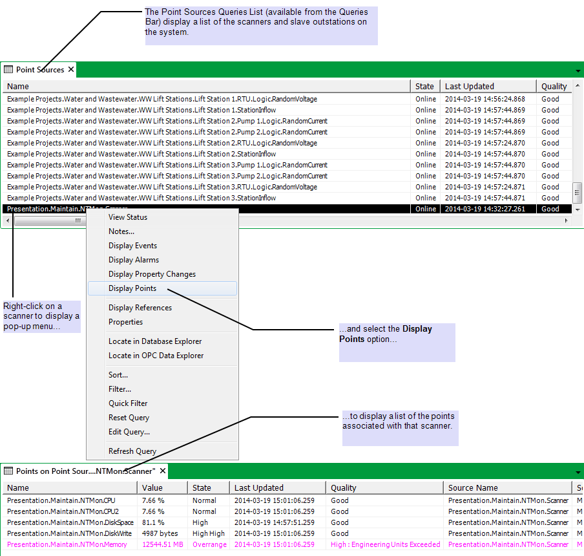The image size is (584, 556).
Task: Select the Lift Station 1.StationInflow row
Action: pyautogui.click(x=141, y=110)
